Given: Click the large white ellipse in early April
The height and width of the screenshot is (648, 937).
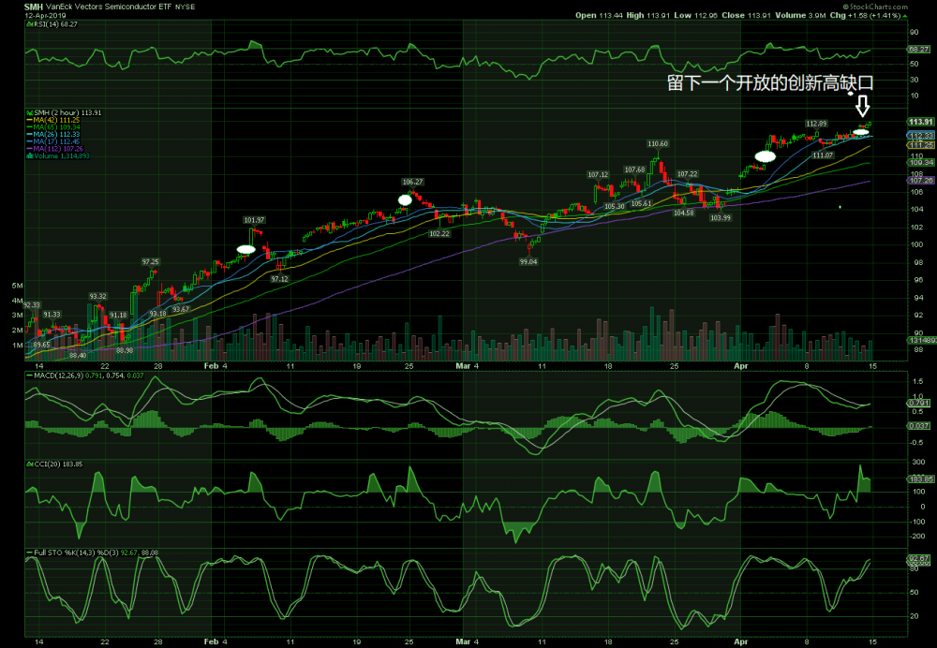Looking at the screenshot, I should coord(766,156).
